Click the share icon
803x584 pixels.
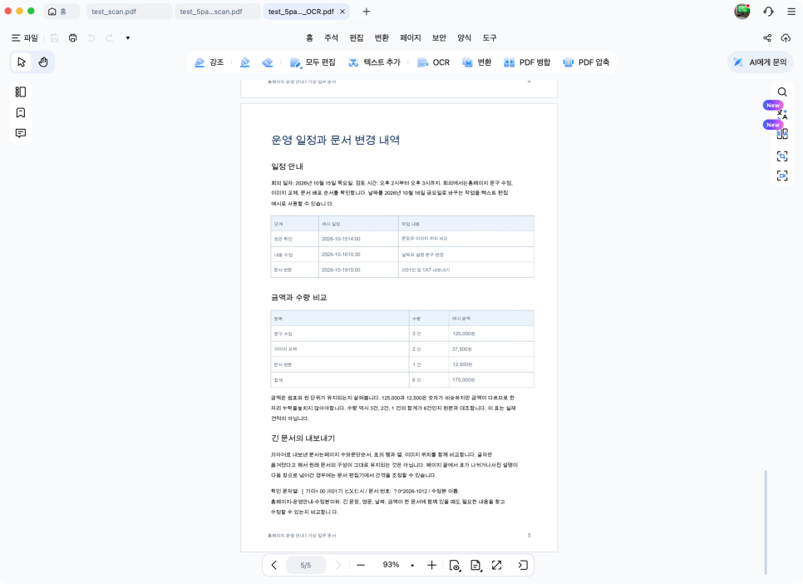click(767, 38)
